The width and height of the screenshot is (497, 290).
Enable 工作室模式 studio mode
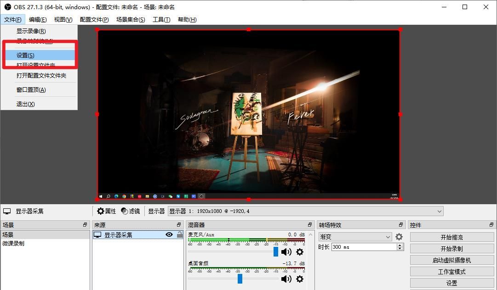(451, 272)
